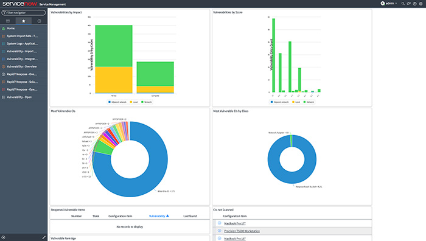The height and width of the screenshot is (241, 426).
Task: Click yellow Local segment of Partial bar
Action: [x=114, y=80]
